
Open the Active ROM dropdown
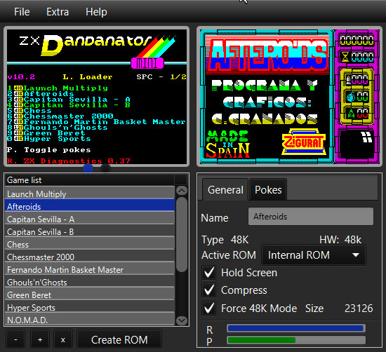pos(314,255)
